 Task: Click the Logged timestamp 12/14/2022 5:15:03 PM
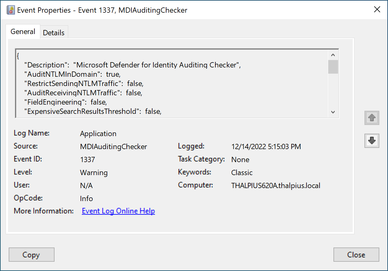point(266,147)
